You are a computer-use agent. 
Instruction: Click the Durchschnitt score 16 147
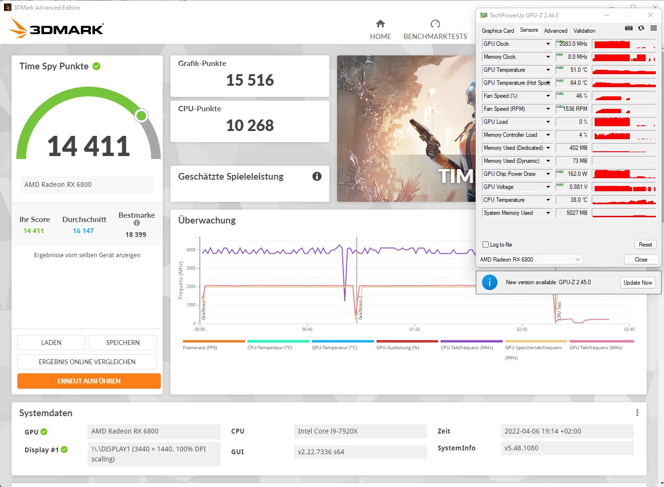83,231
